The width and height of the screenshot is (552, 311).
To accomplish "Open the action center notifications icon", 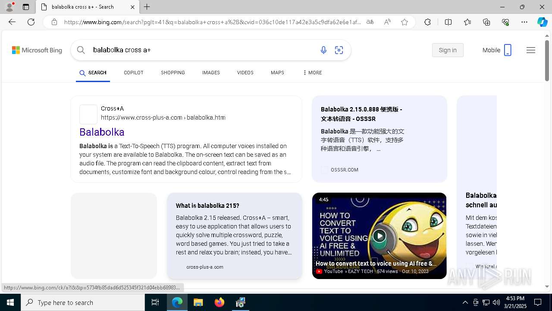I will 538,302.
